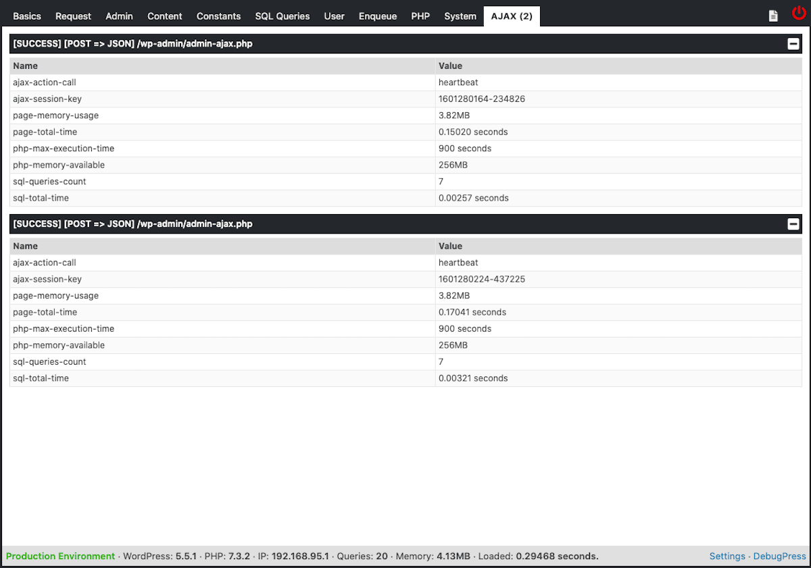This screenshot has height=568, width=811.
Task: Select the User tab
Action: coord(334,16)
